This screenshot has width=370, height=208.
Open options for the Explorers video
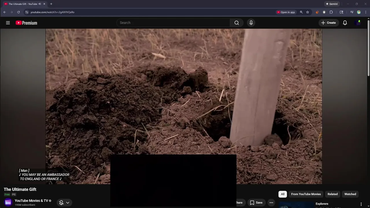tap(361, 204)
